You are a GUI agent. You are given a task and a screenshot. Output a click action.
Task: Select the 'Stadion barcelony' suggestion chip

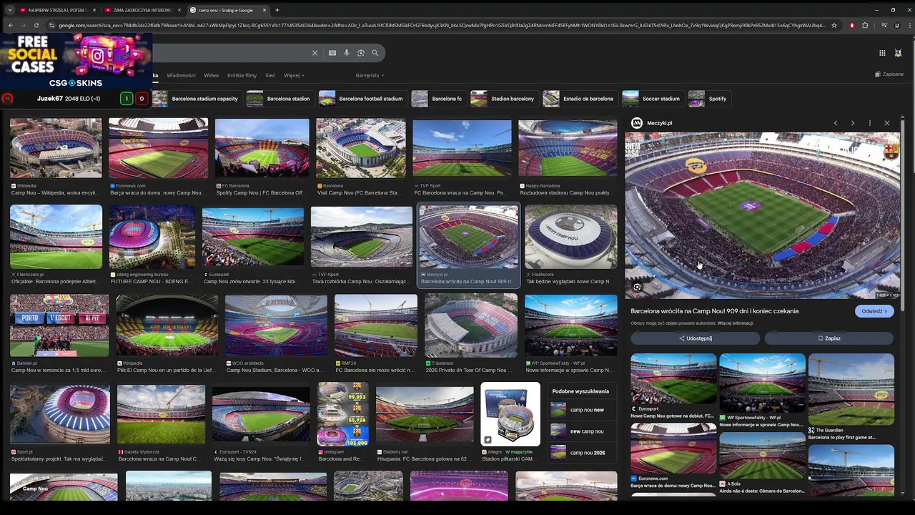[504, 99]
